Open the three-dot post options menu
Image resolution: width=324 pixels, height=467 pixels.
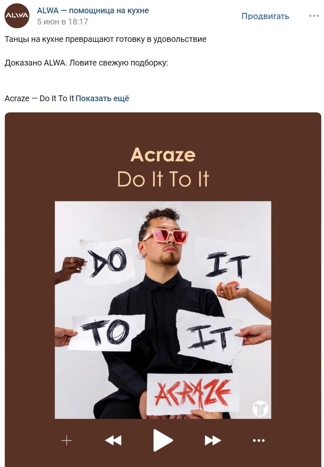coord(314,16)
